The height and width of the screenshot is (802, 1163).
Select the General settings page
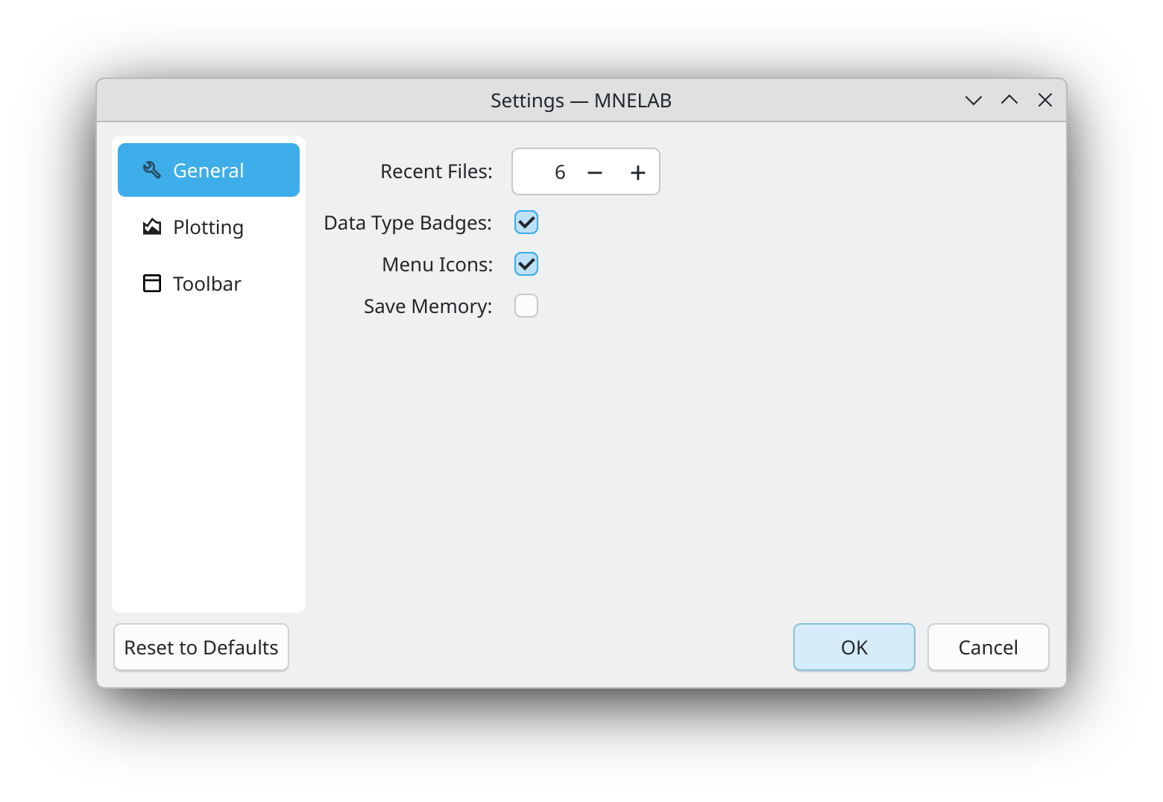pos(209,170)
